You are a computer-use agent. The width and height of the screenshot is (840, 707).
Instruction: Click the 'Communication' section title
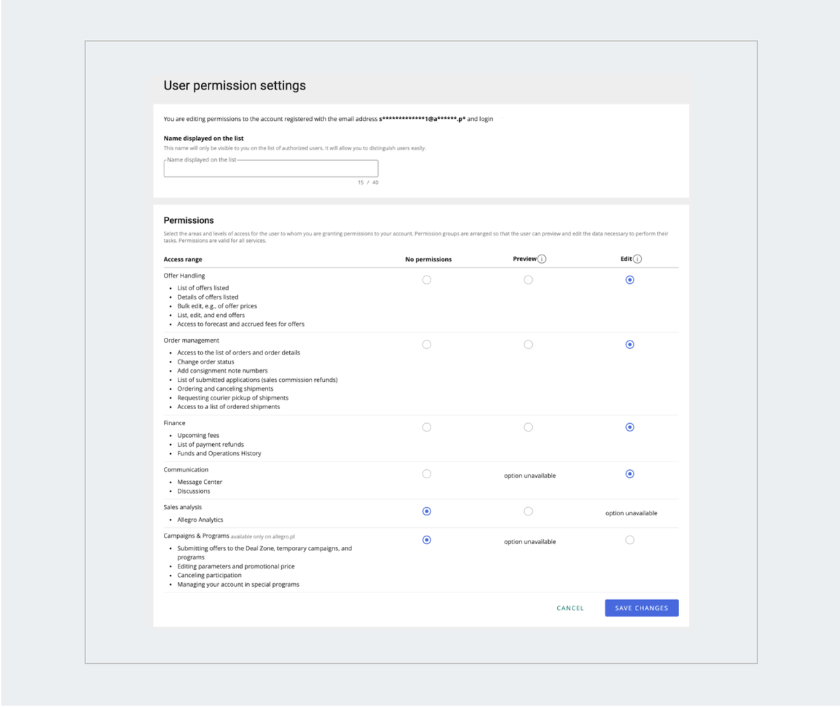(186, 470)
